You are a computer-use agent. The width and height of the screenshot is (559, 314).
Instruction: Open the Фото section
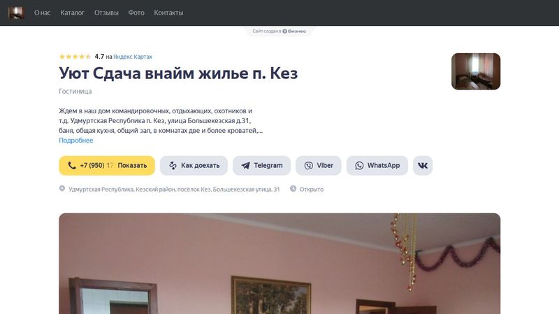click(136, 13)
